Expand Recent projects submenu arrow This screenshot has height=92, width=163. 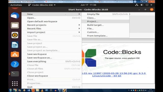pyautogui.click(x=79, y=25)
